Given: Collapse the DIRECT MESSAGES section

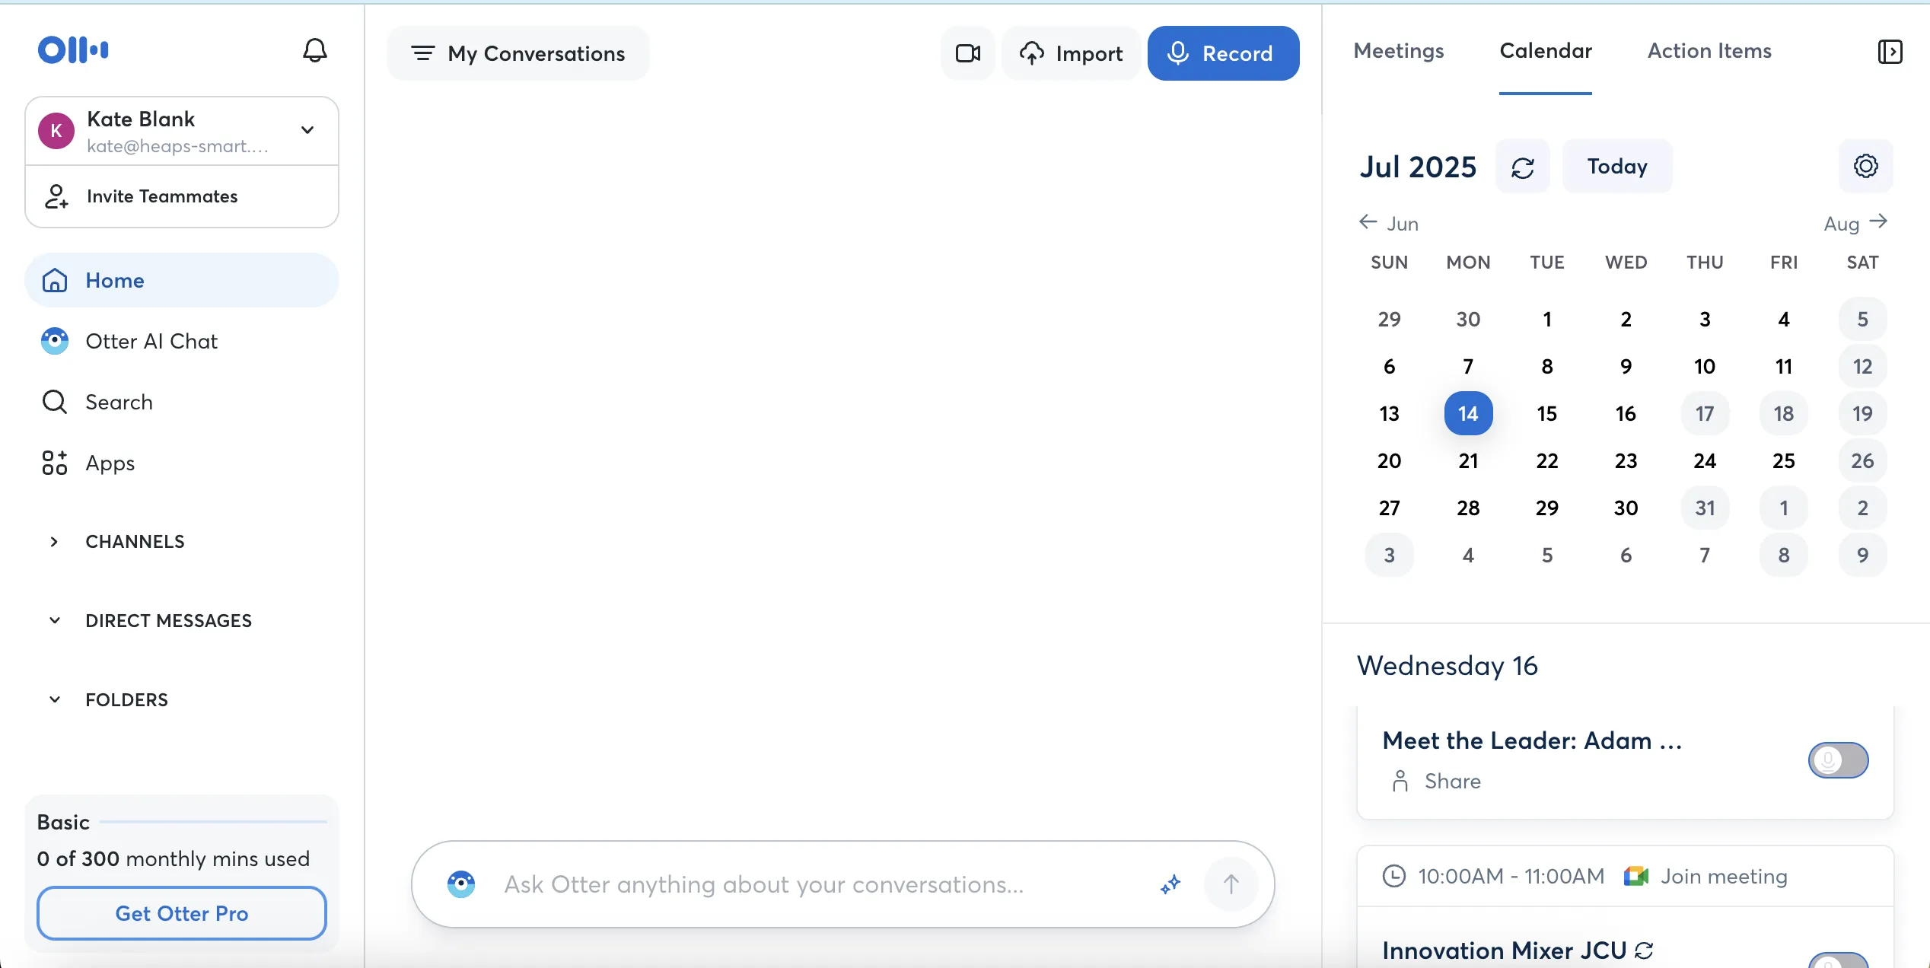Looking at the screenshot, I should tap(54, 621).
